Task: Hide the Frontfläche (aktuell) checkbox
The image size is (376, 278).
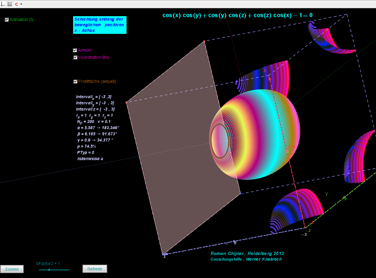Action: point(75,82)
